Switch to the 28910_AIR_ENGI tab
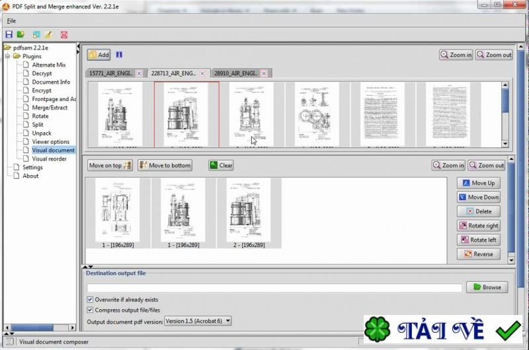The image size is (529, 350). coord(236,73)
